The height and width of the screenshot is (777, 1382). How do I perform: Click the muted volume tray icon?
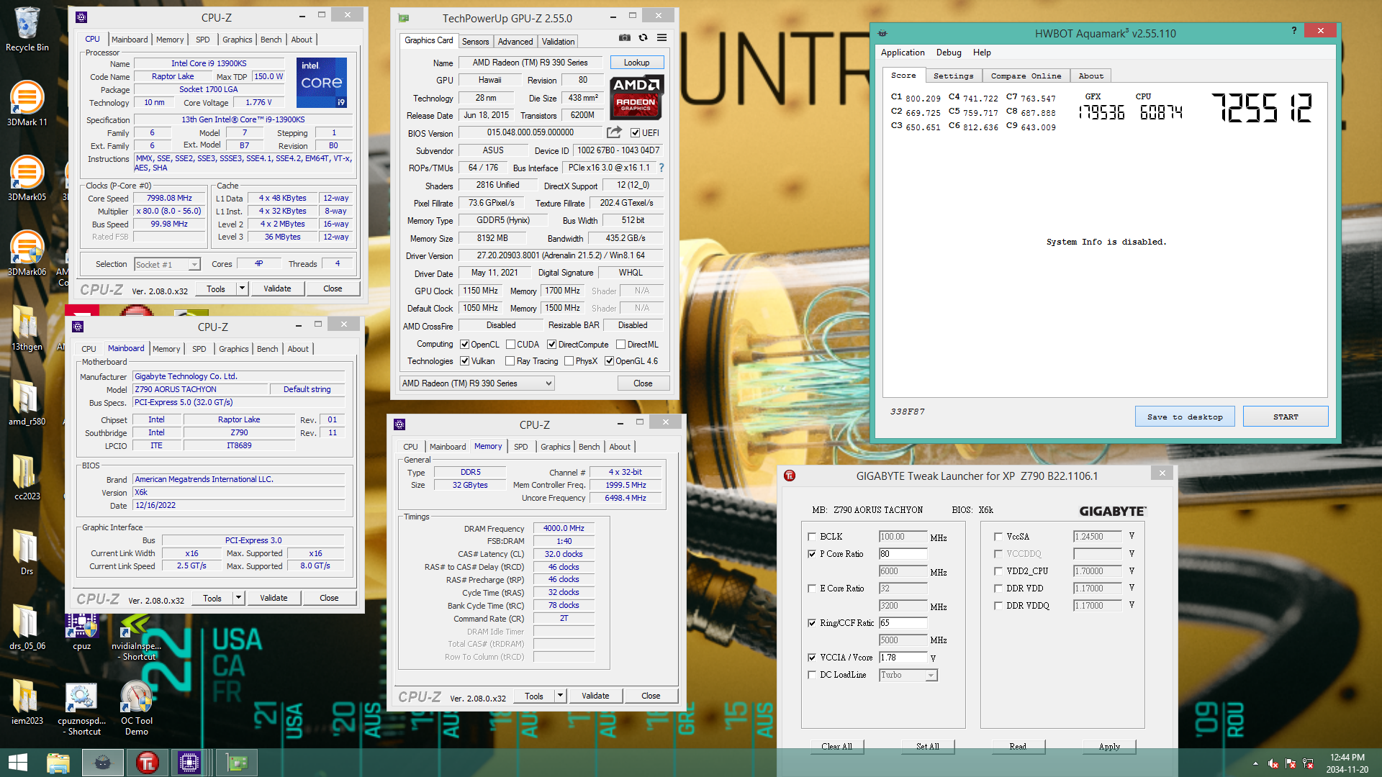coord(1273,763)
